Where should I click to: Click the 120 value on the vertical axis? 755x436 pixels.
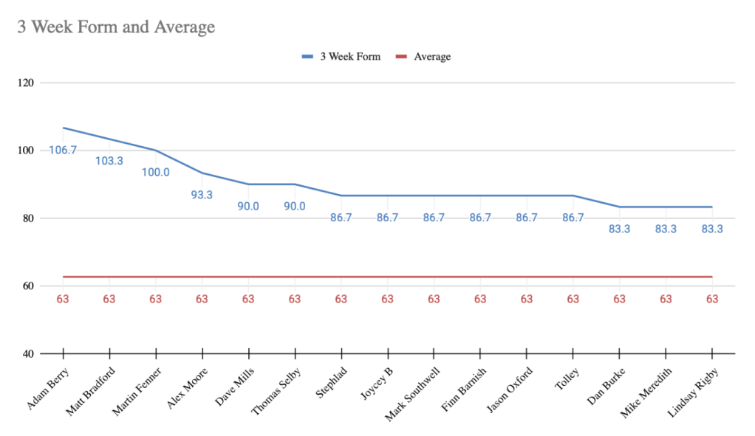click(26, 83)
